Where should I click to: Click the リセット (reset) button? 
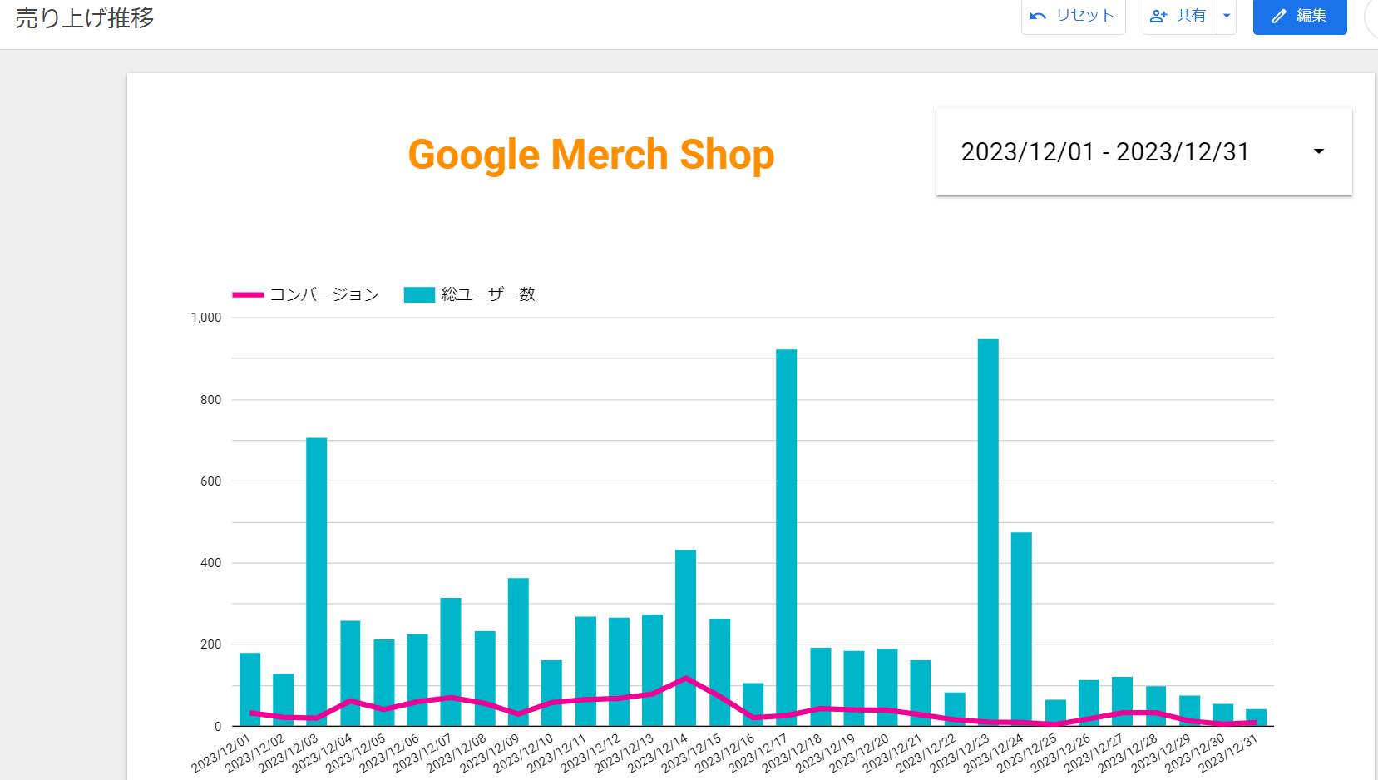tap(1073, 16)
